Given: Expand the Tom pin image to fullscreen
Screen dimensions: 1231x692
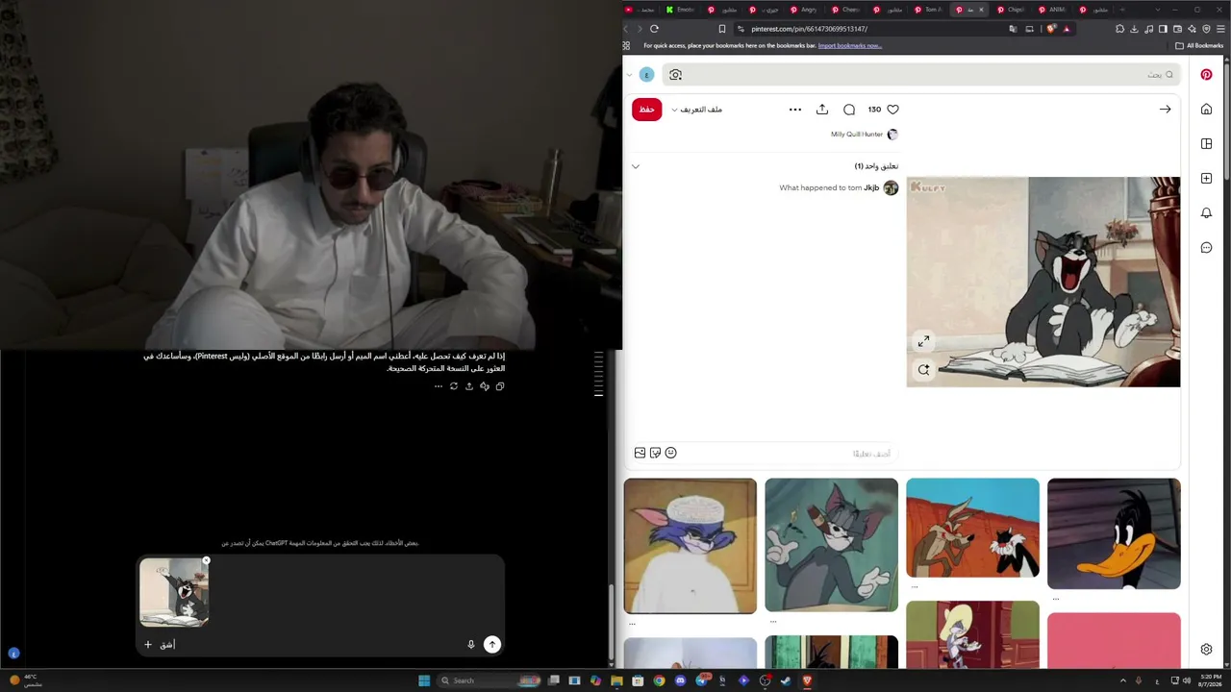Looking at the screenshot, I should pos(923,340).
